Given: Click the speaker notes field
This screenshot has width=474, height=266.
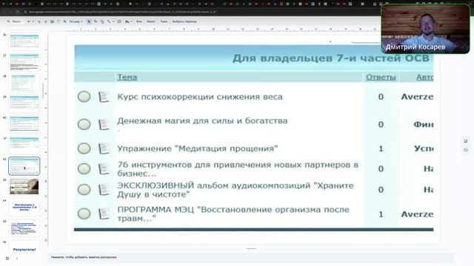Looking at the screenshot, I should 251,257.
